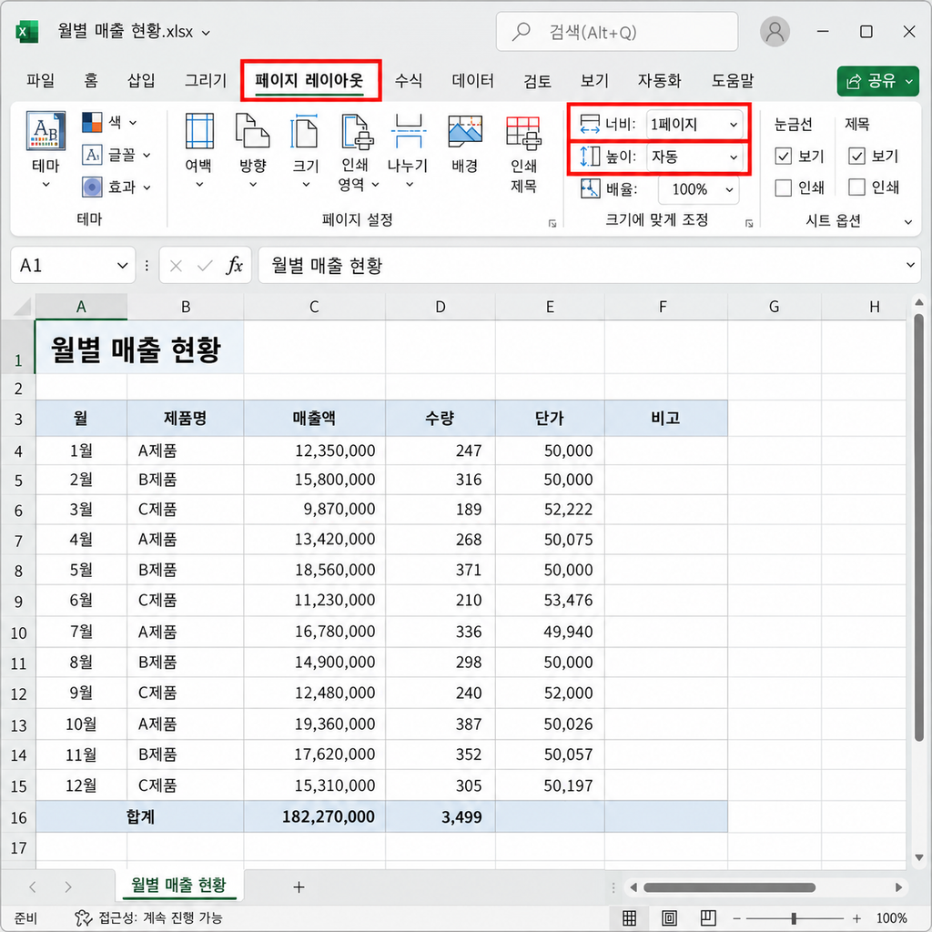Switch to Normal view in status bar

[x=630, y=917]
